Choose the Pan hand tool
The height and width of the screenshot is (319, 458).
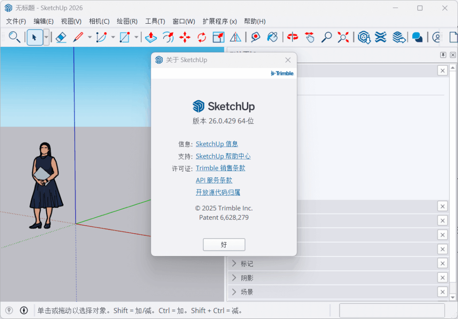click(x=309, y=38)
